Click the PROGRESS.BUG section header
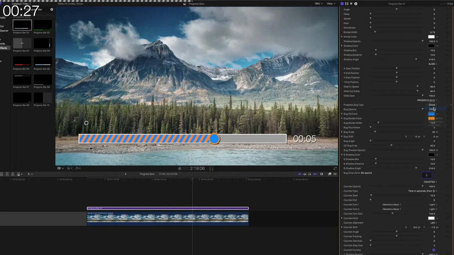Image resolution: width=454 pixels, height=255 pixels. point(427,100)
